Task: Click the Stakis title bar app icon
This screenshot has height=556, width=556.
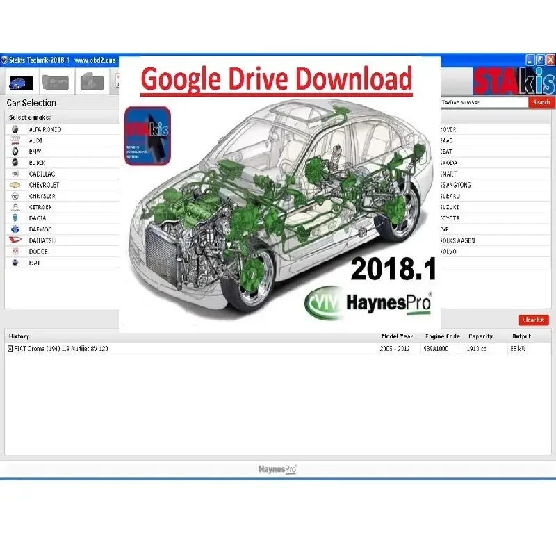Action: tap(4, 60)
